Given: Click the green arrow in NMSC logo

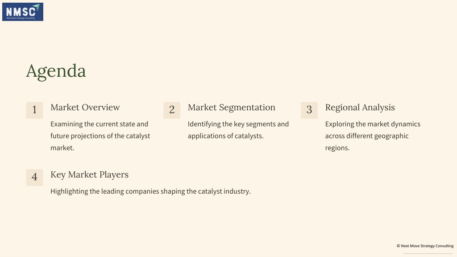Looking at the screenshot, I should tap(36, 7).
